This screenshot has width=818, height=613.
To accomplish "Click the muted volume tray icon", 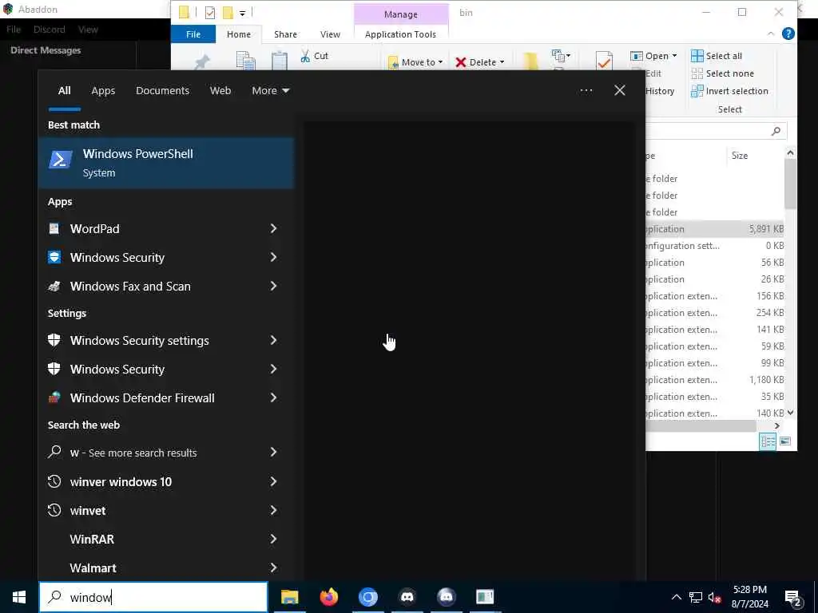I will (x=714, y=597).
